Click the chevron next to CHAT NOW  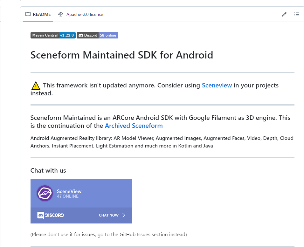point(124,215)
